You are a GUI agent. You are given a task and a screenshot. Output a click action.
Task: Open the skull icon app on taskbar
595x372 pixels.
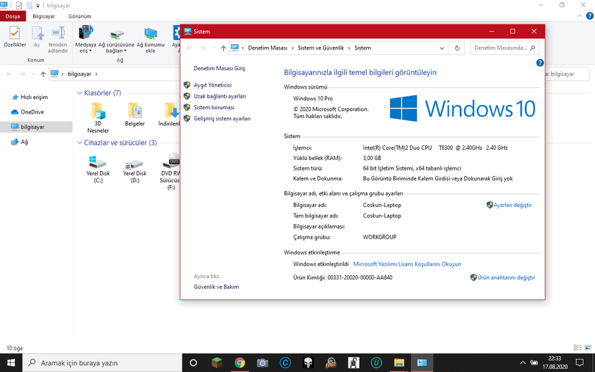pyautogui.click(x=307, y=363)
